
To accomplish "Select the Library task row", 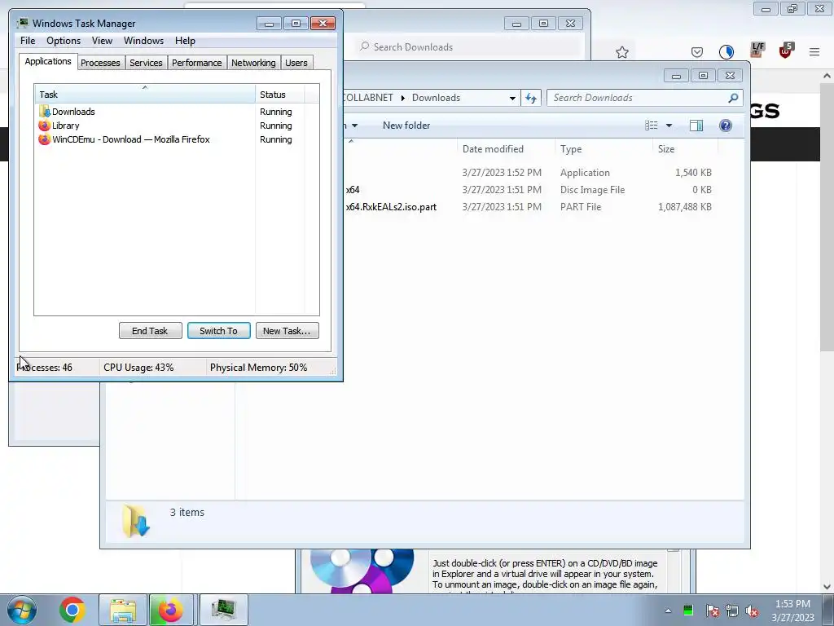I will 176,126.
